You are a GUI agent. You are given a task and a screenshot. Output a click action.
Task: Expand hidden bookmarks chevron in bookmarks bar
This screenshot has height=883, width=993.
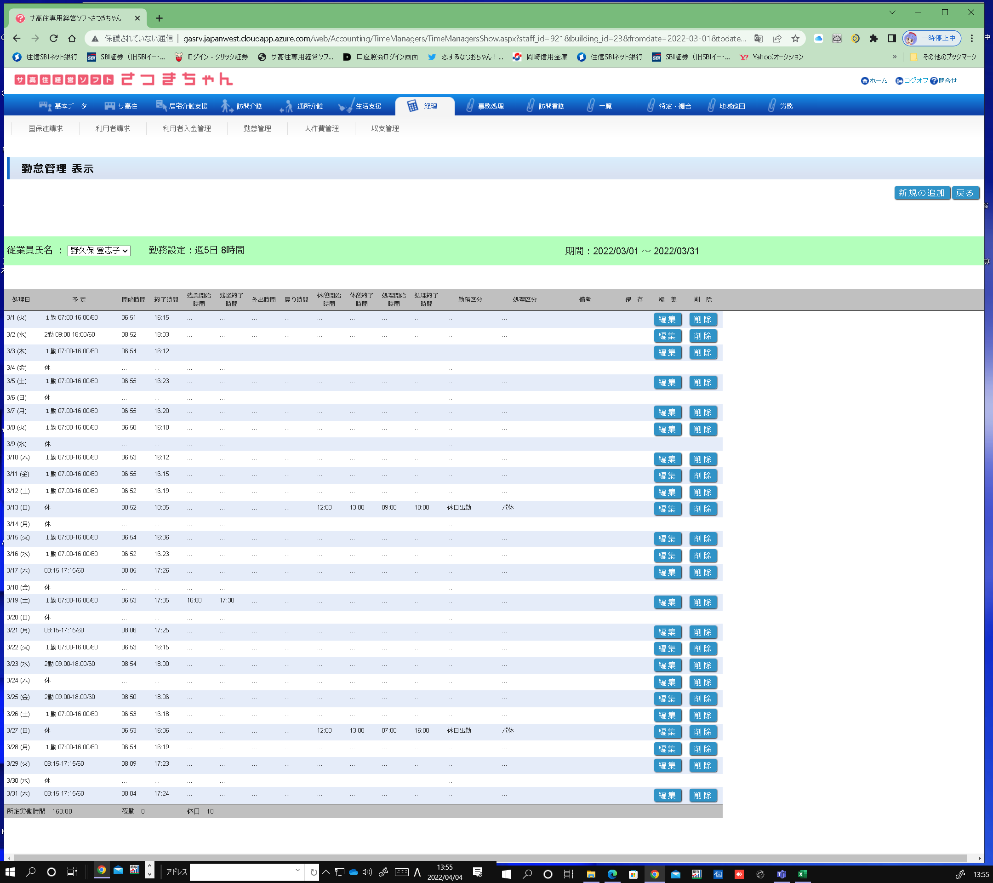[895, 57]
